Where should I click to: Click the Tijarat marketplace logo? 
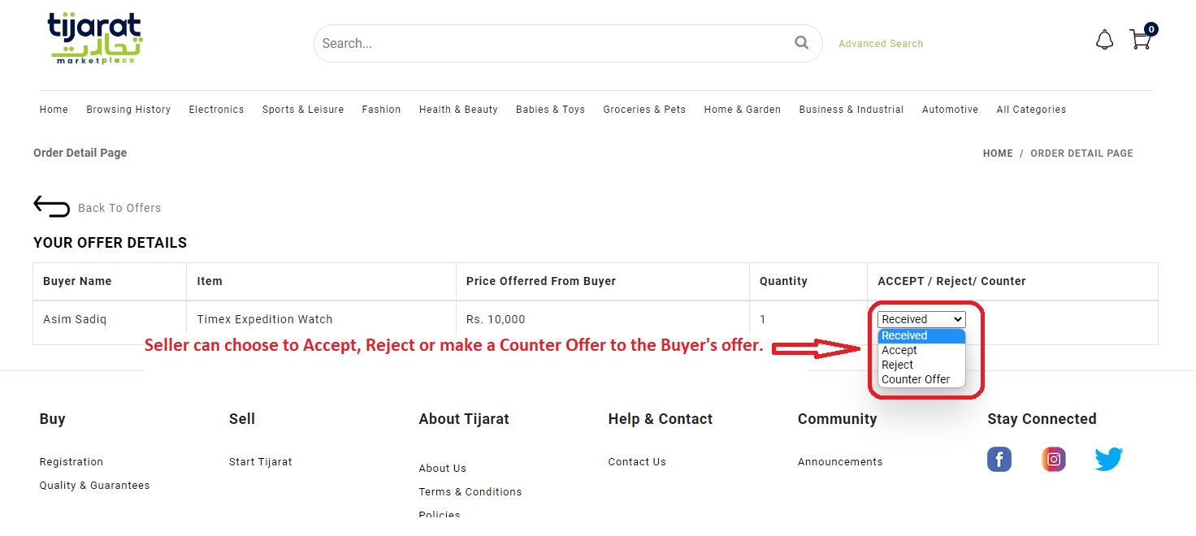94,39
